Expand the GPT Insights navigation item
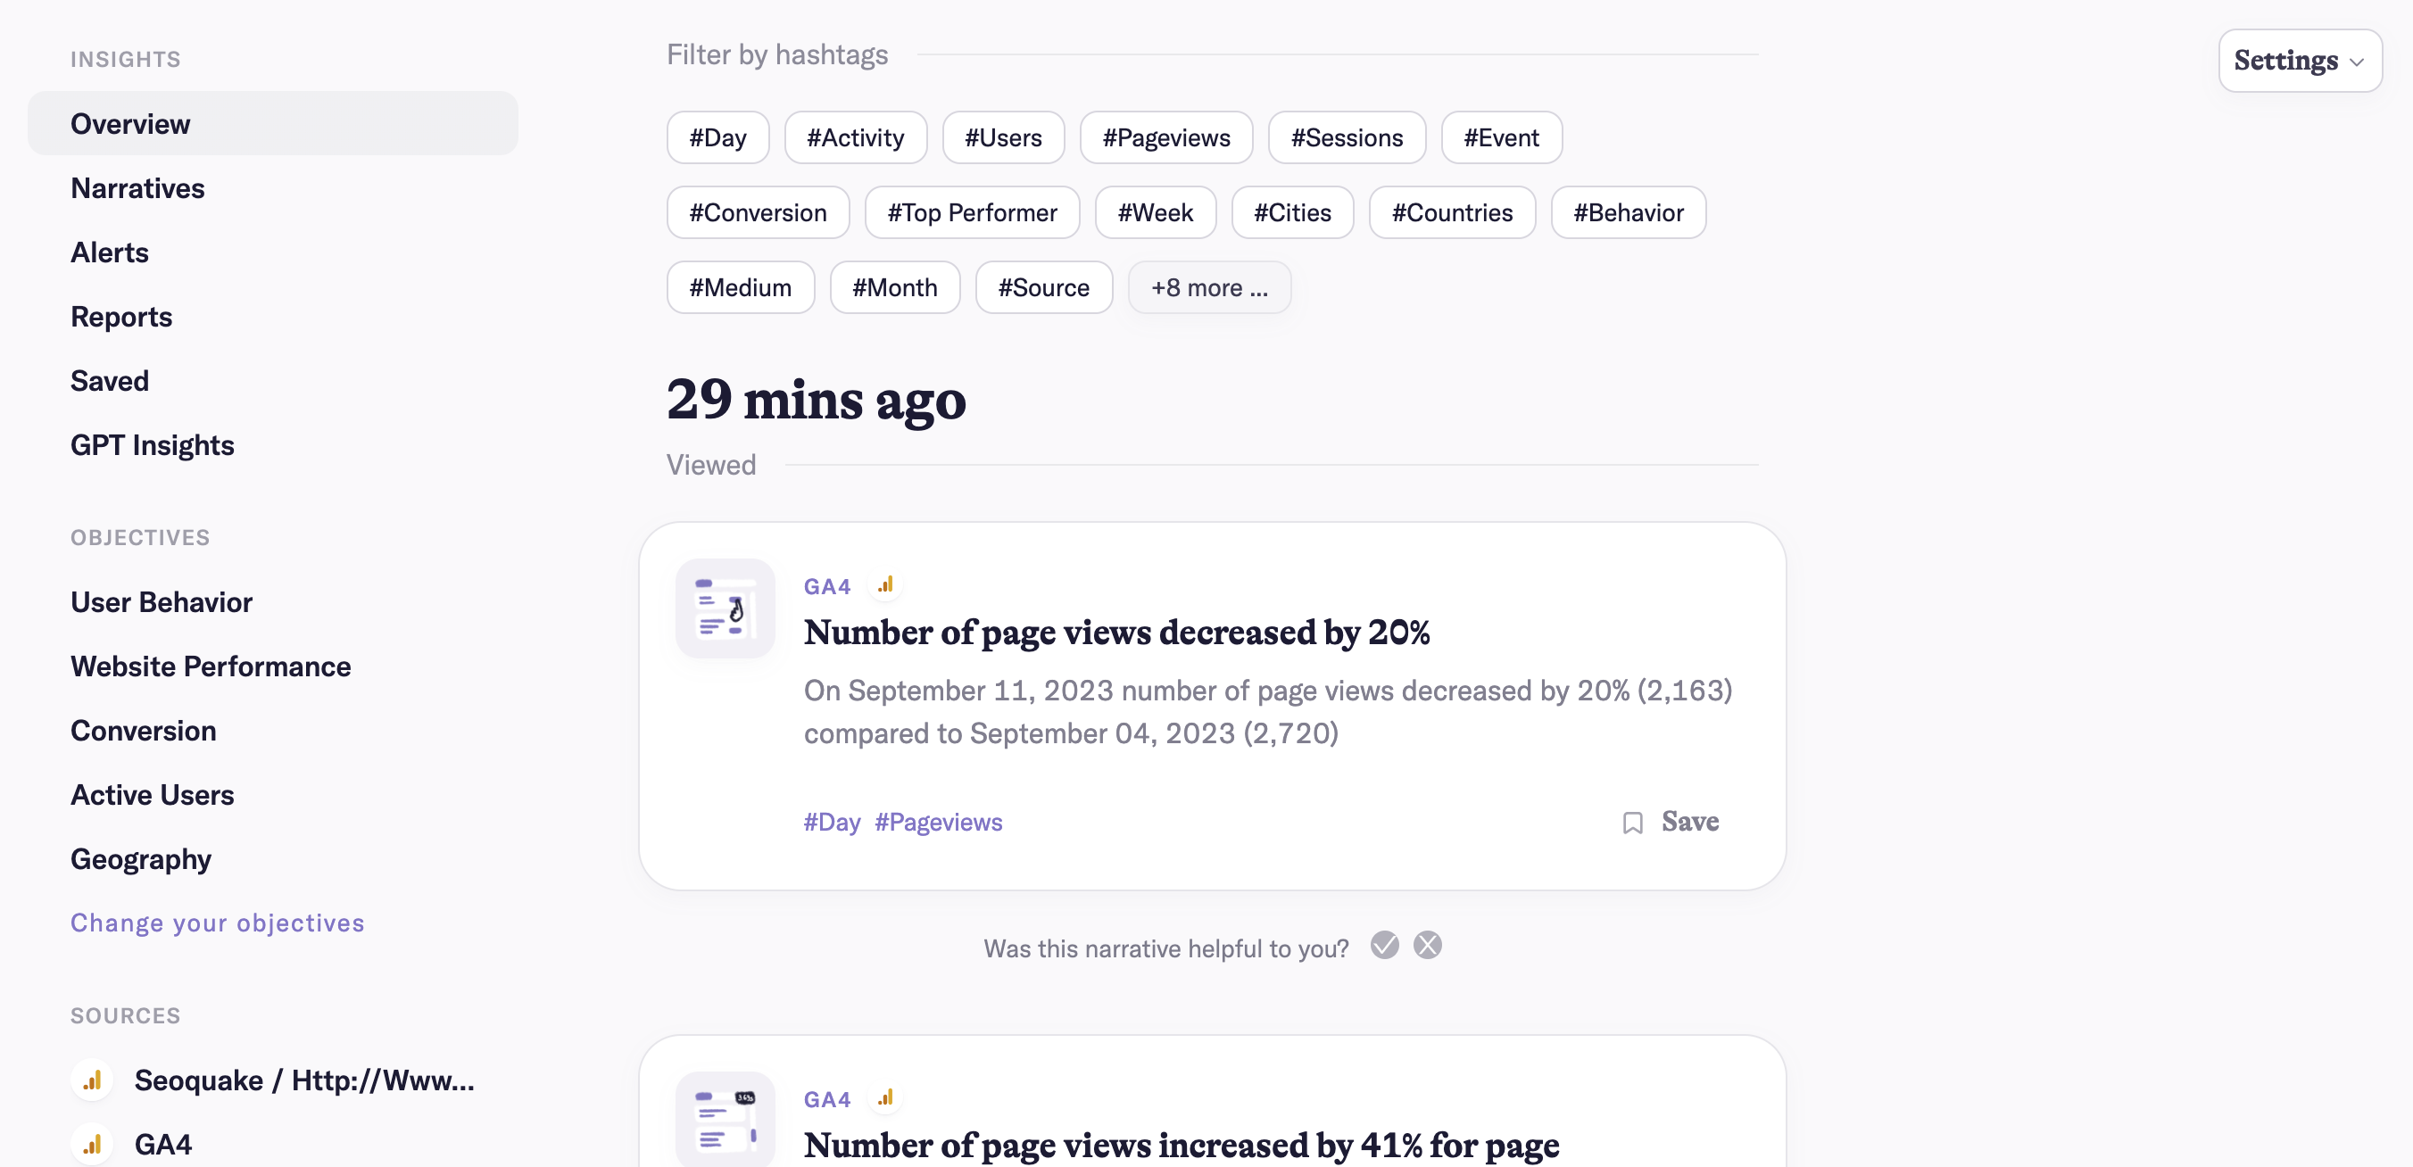This screenshot has width=2413, height=1167. (x=153, y=445)
